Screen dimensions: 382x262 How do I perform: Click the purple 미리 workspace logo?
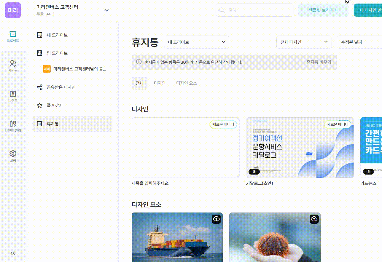click(13, 10)
